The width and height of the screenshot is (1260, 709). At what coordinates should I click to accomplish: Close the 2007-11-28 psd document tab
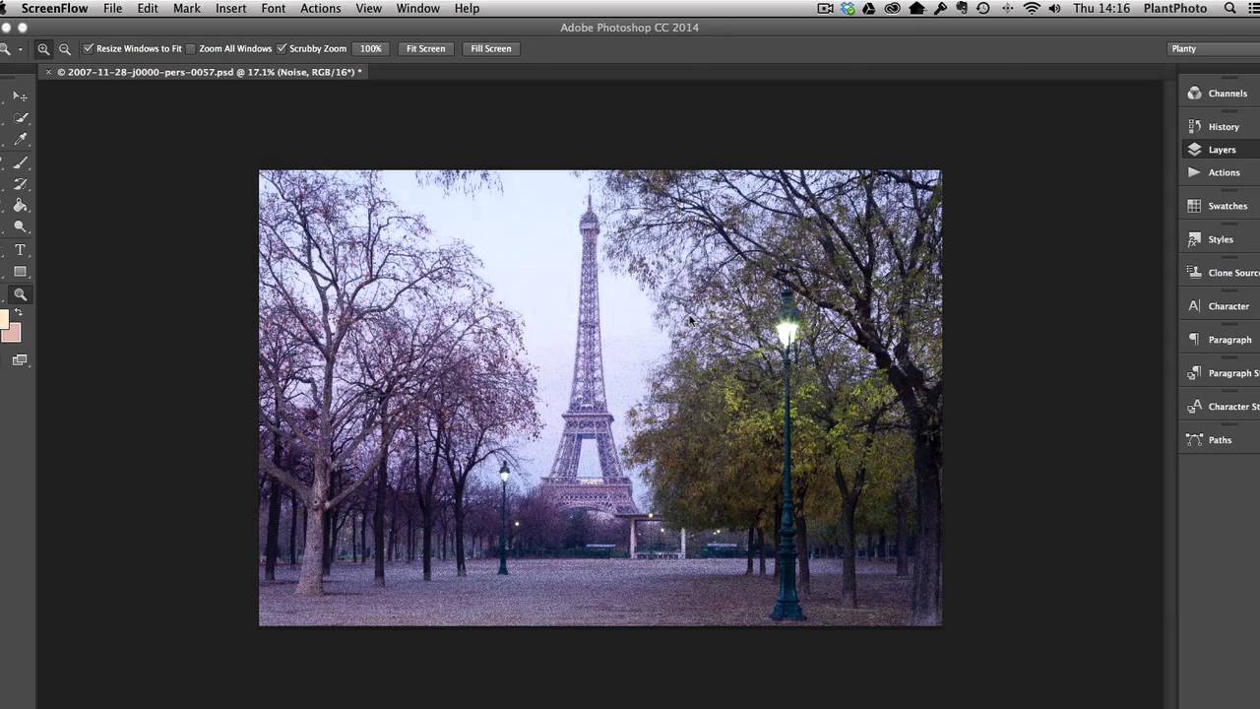[48, 72]
